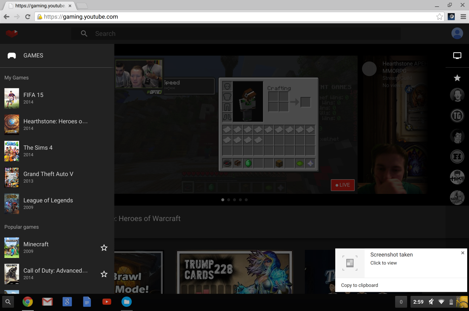Click the profile avatar in the top bar

457,33
